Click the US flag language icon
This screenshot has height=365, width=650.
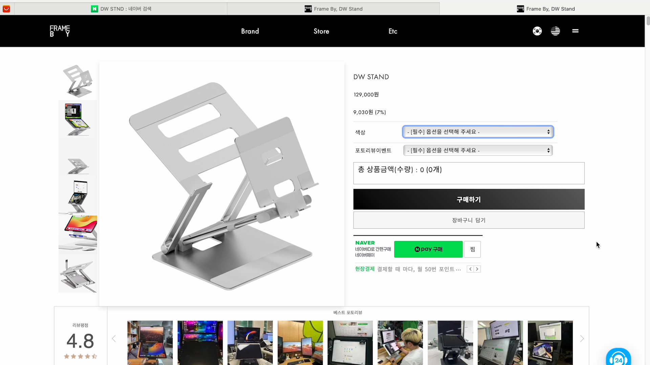555,31
